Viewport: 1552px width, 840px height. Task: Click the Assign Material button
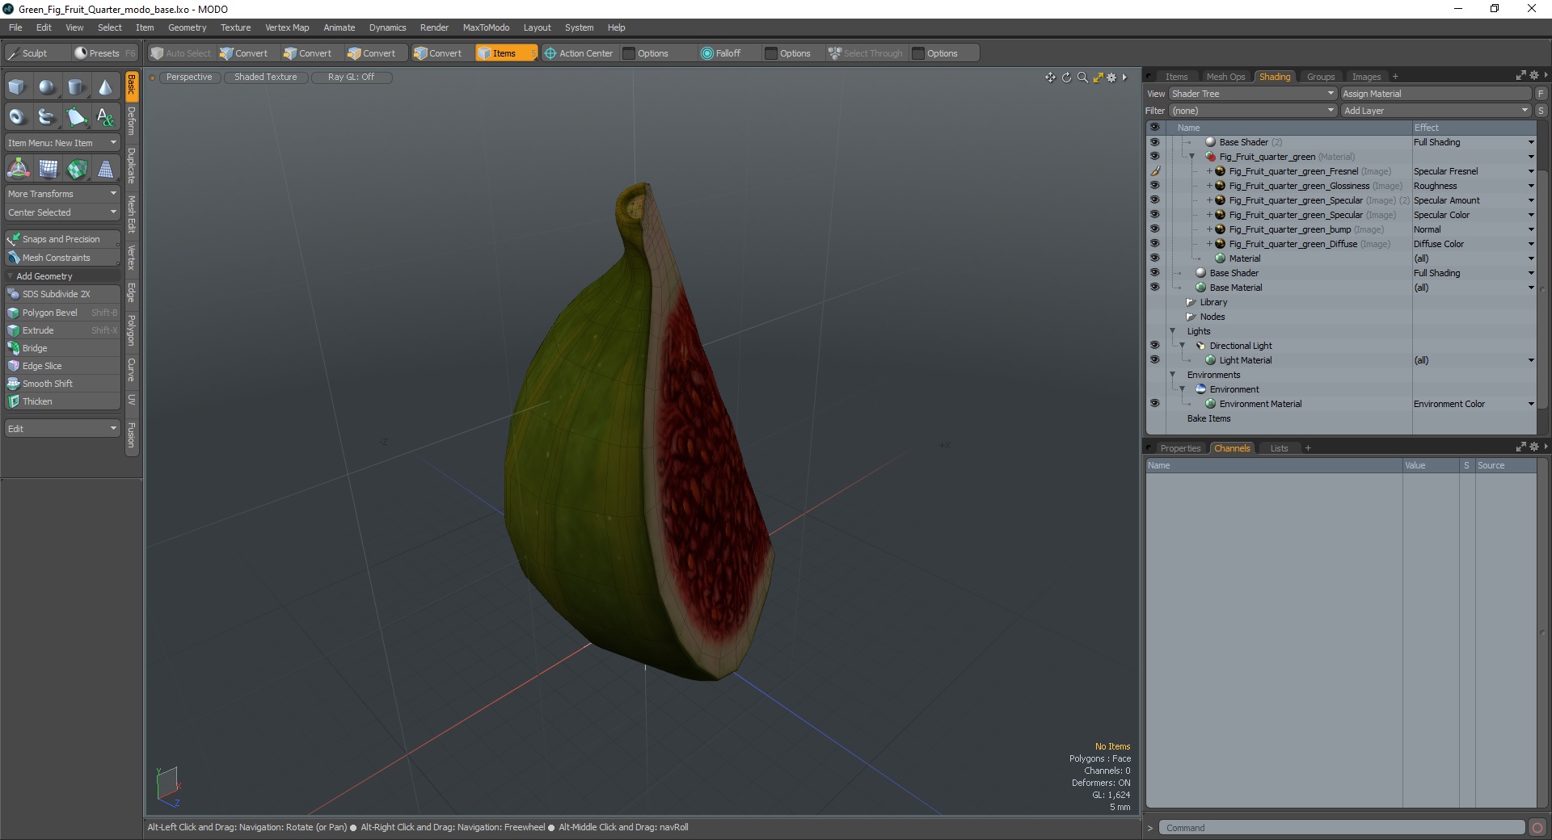point(1436,94)
